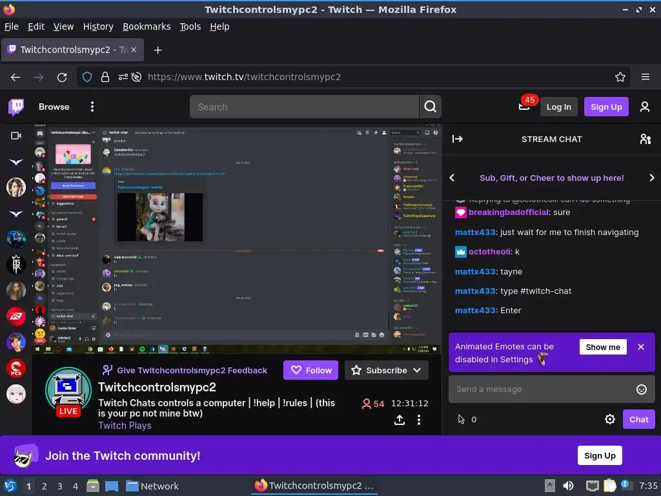Open the sidebar channel with white-haired anime avatar
Image resolution: width=661 pixels, height=496 pixels.
[x=16, y=393]
